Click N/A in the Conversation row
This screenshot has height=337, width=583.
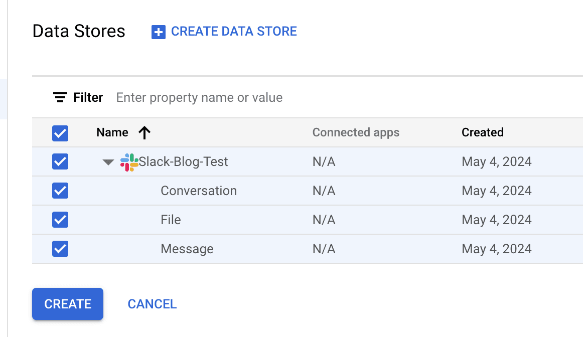click(324, 191)
